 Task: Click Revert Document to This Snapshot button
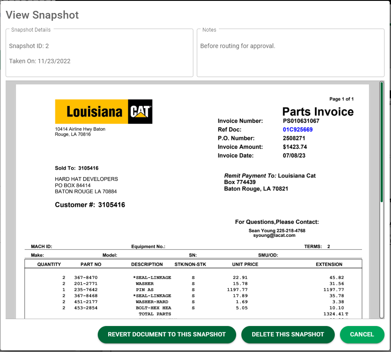(167, 334)
